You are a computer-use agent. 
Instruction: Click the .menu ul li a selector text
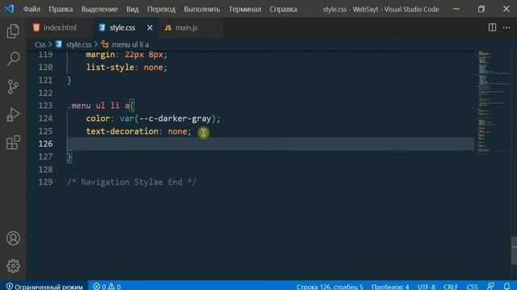coord(99,106)
